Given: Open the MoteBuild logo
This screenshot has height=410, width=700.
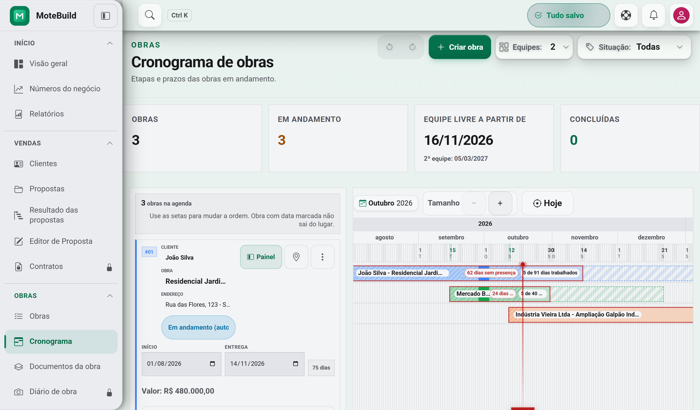Looking at the screenshot, I should click(x=19, y=16).
